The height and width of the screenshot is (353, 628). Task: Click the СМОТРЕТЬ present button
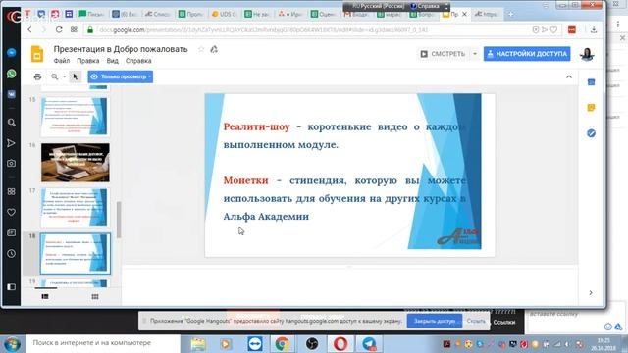443,54
